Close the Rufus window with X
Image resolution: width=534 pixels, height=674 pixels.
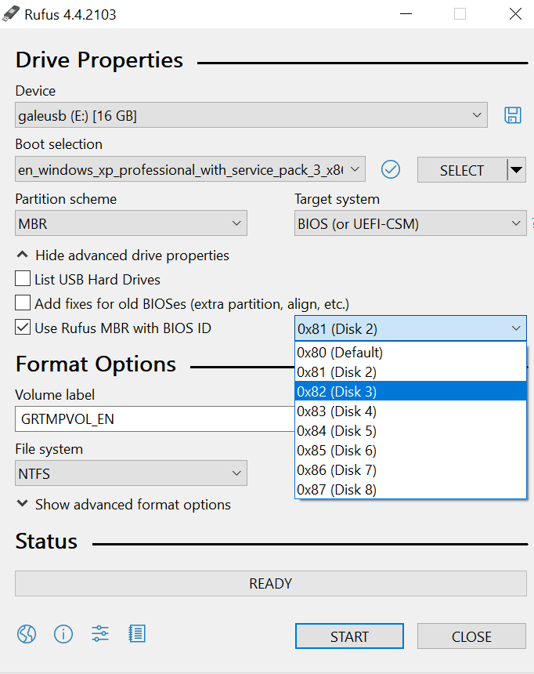pyautogui.click(x=515, y=14)
